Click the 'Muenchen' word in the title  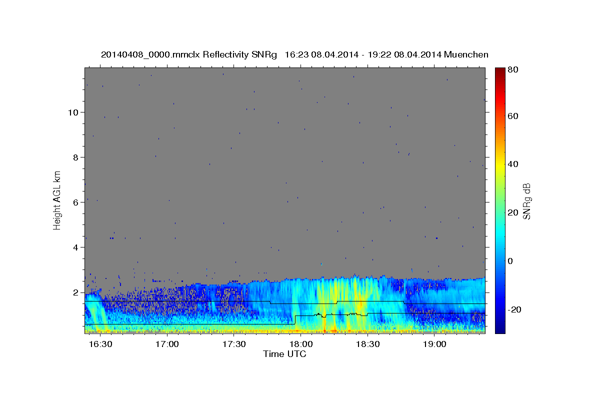[x=466, y=54]
